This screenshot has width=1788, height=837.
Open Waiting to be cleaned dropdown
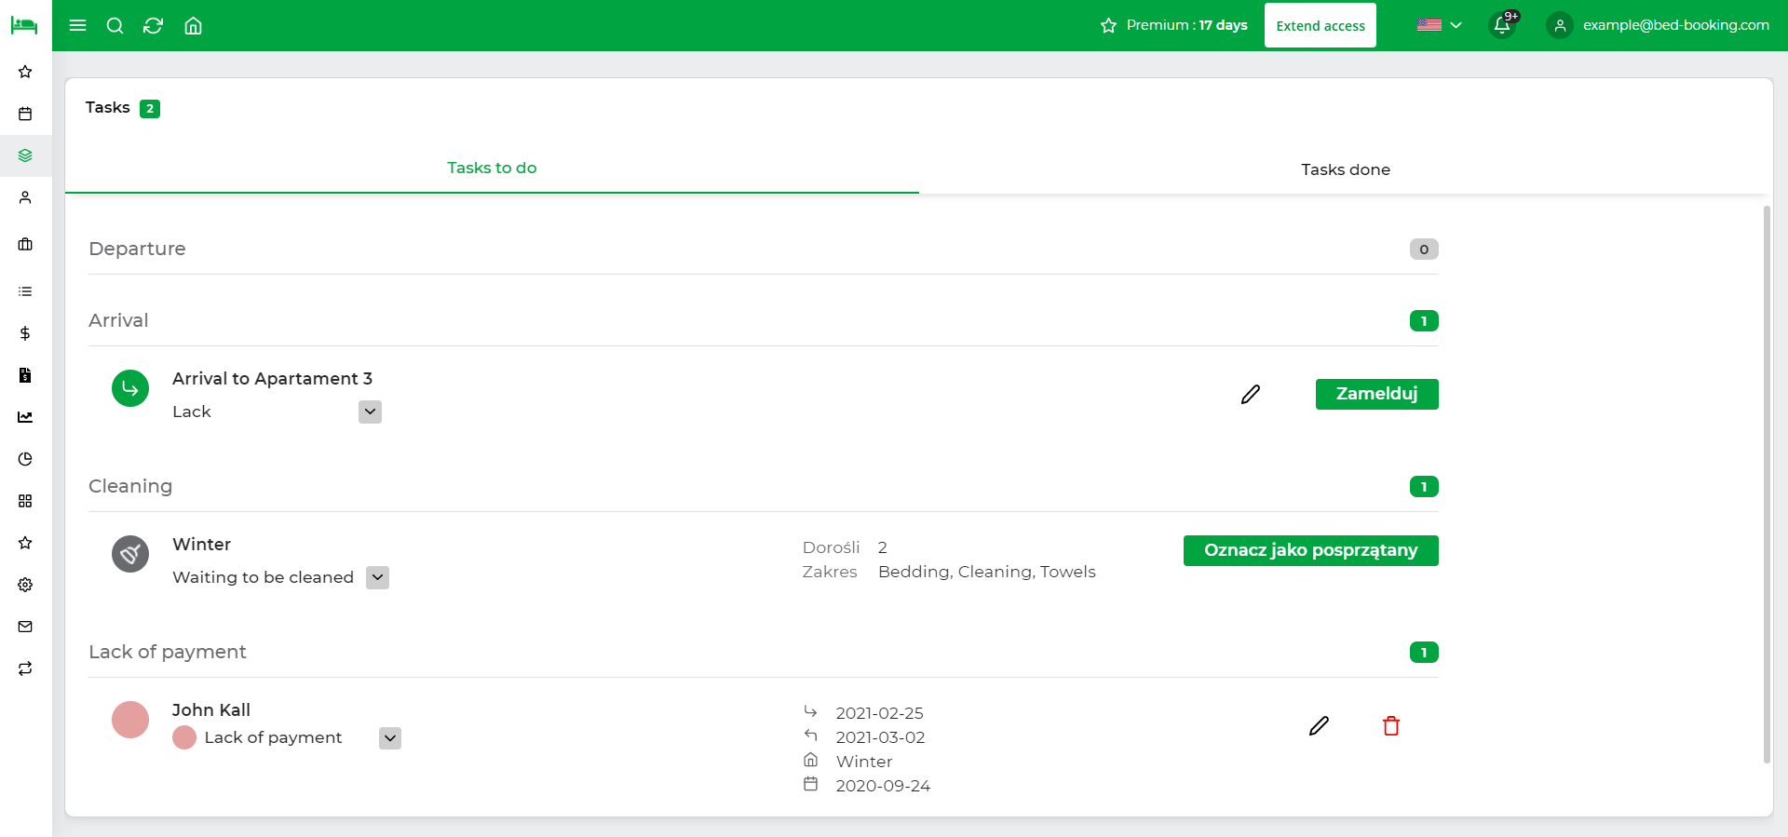click(377, 577)
